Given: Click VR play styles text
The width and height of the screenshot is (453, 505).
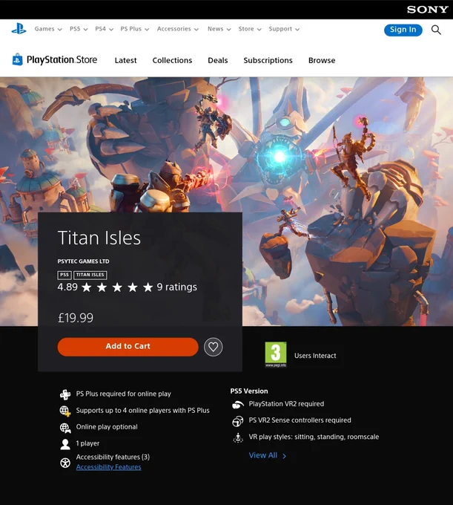Looking at the screenshot, I should pyautogui.click(x=314, y=437).
